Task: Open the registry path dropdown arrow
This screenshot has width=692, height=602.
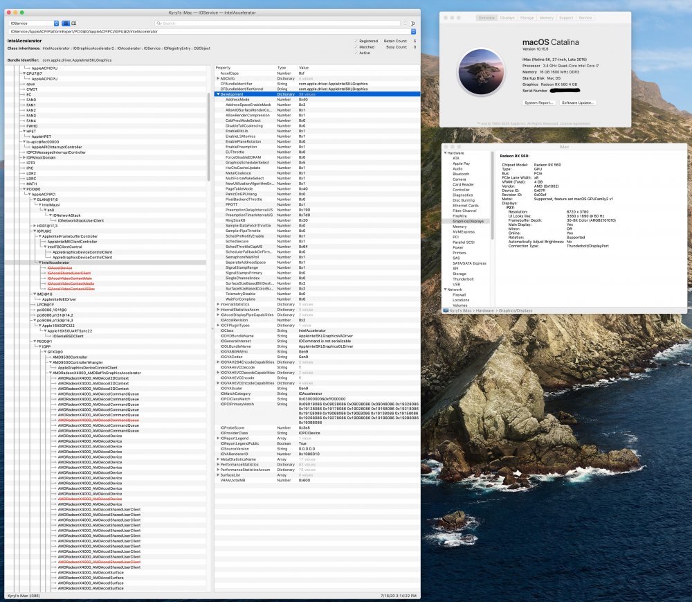Action: [414, 31]
